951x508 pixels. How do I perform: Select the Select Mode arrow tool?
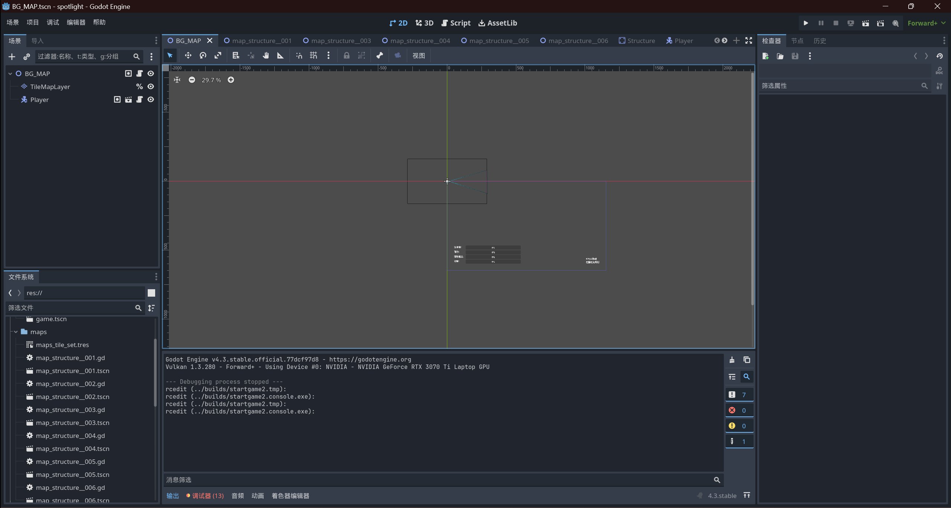(x=170, y=56)
